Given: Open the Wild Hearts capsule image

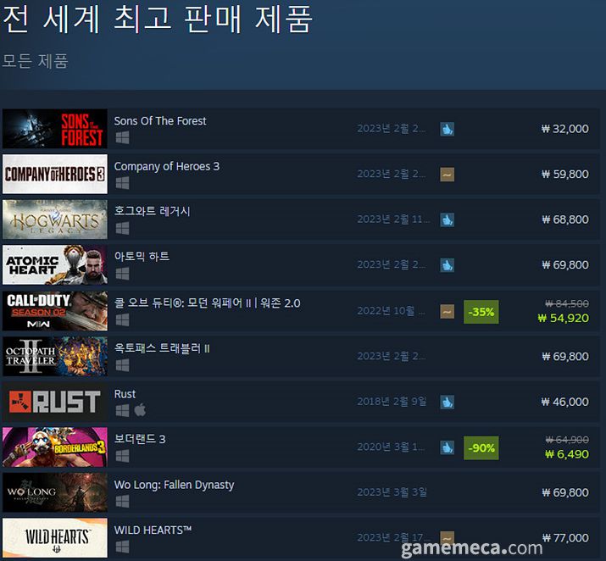Looking at the screenshot, I should tap(55, 537).
